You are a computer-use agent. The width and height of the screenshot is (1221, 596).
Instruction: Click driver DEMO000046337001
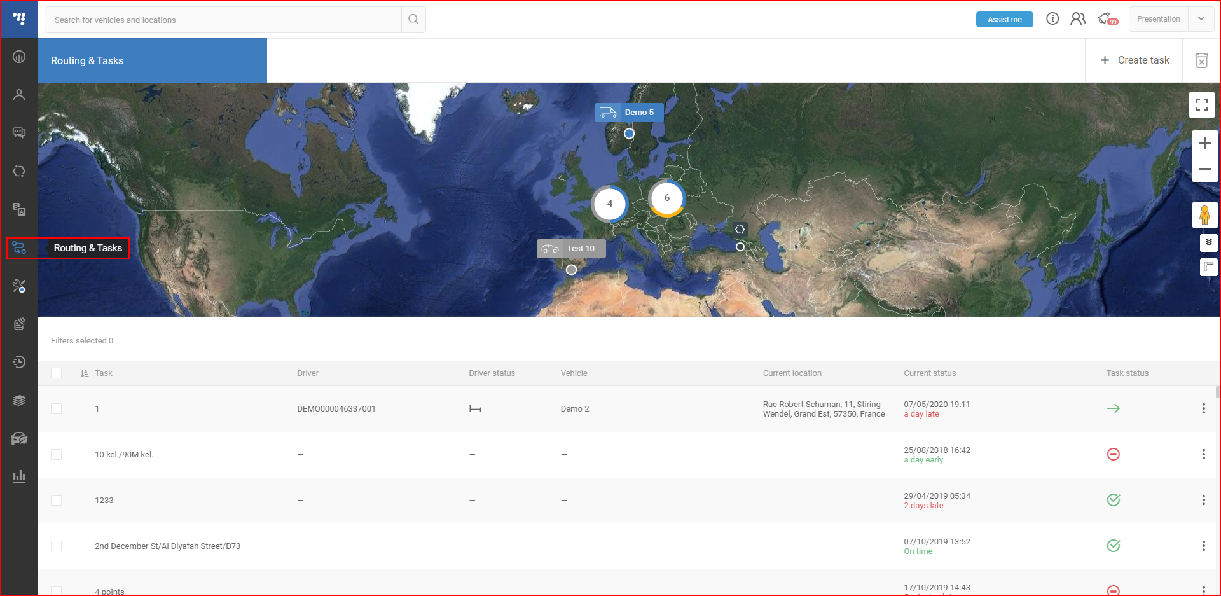click(x=336, y=409)
